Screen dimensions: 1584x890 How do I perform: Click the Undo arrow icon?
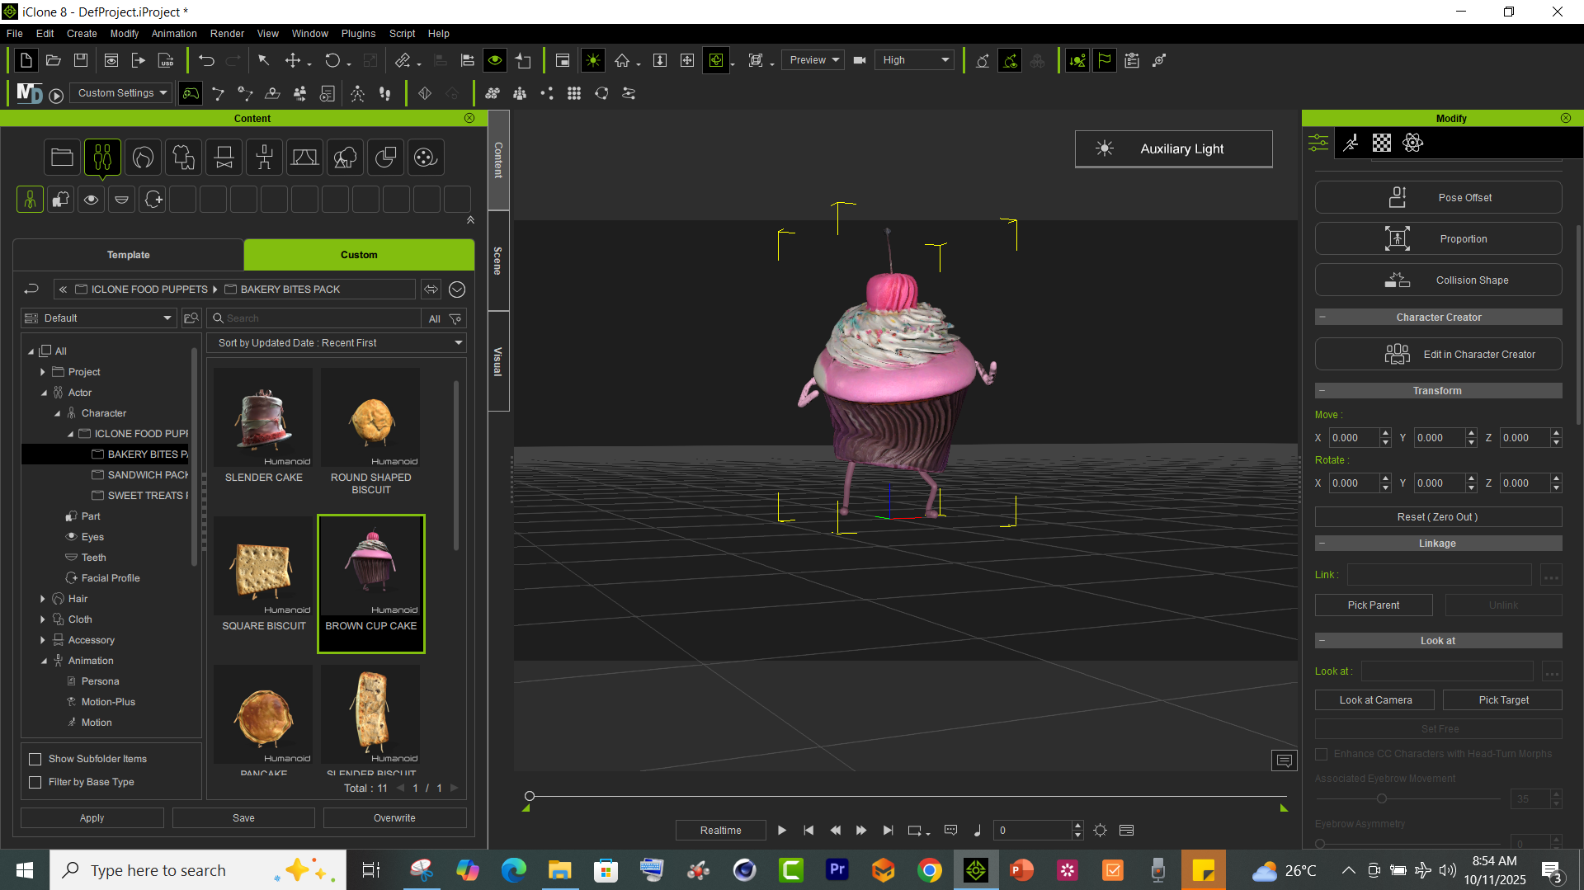coord(206,60)
